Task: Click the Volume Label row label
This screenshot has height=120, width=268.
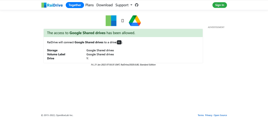Action: 56,54
